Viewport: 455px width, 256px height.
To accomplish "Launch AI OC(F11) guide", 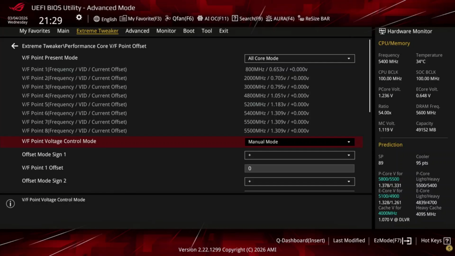I will (x=213, y=19).
